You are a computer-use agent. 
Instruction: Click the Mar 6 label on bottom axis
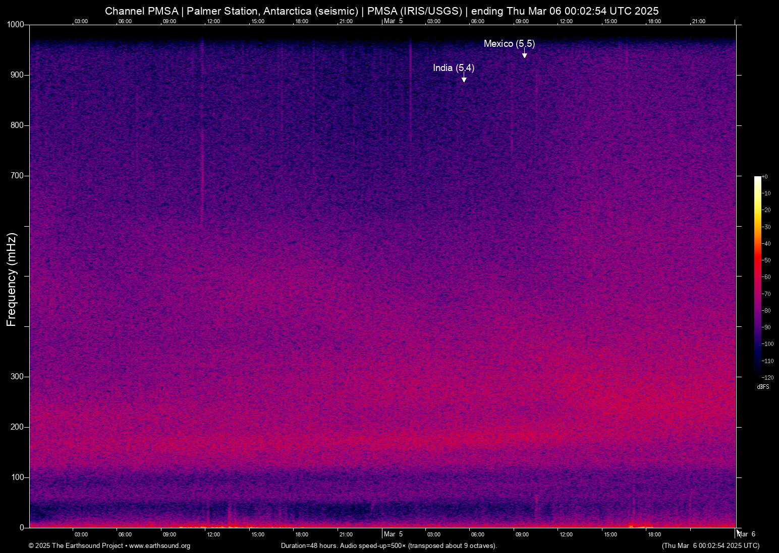747,534
